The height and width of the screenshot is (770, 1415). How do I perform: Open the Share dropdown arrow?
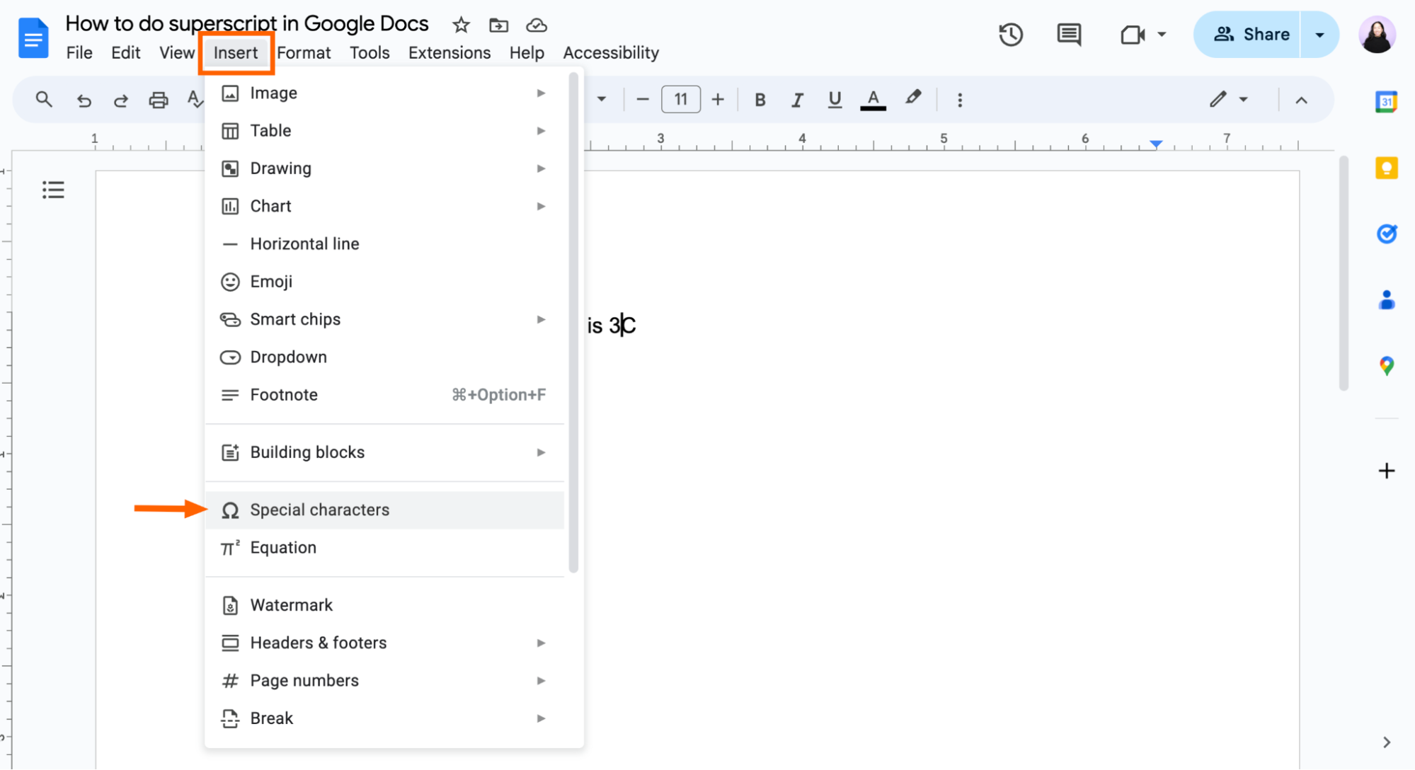[1319, 34]
